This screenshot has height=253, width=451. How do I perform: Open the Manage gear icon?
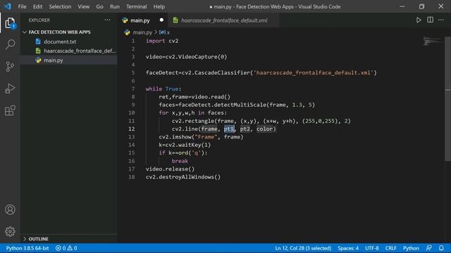coord(10,231)
